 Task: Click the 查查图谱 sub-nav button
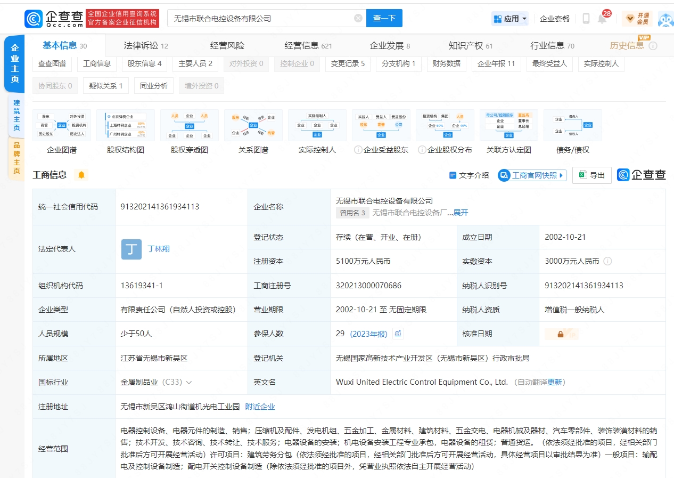pyautogui.click(x=52, y=63)
